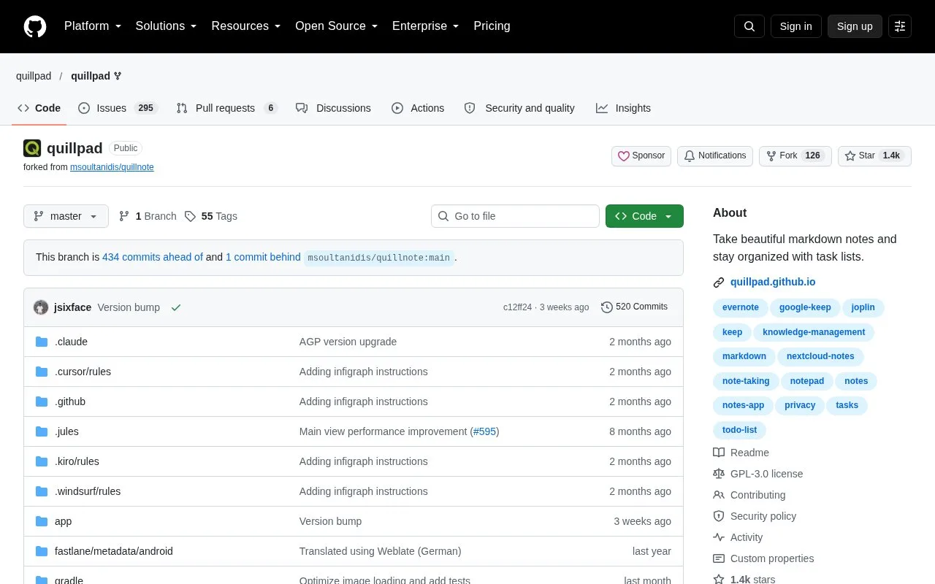Click the GitHub logo icon
Image resolution: width=935 pixels, height=584 pixels.
[x=35, y=26]
